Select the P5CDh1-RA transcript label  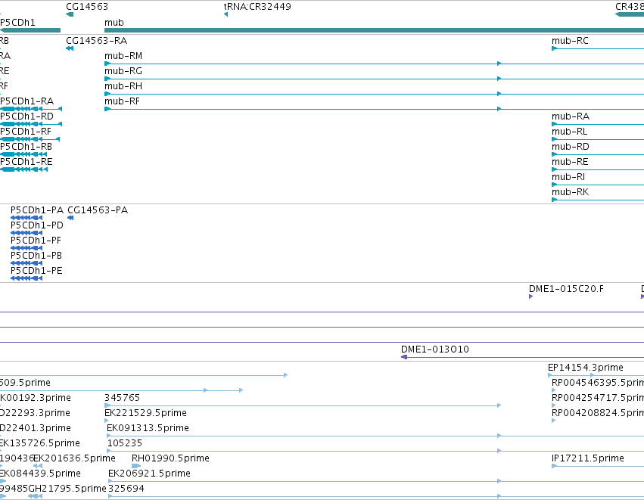click(27, 101)
